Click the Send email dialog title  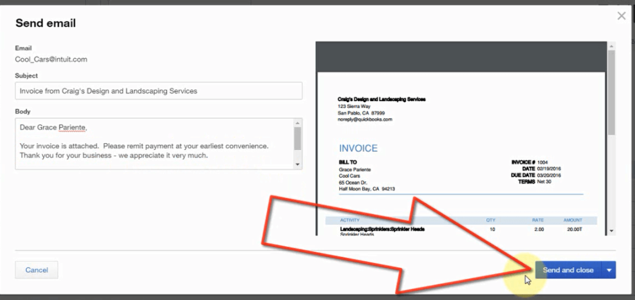coord(45,23)
